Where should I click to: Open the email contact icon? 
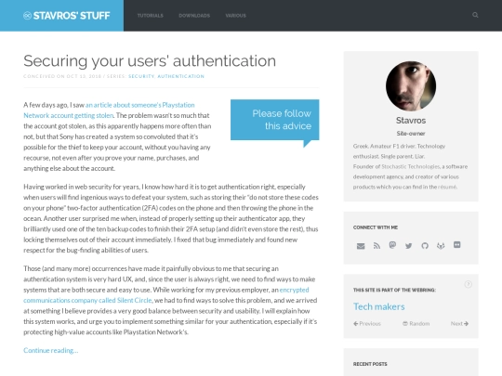coord(361,246)
